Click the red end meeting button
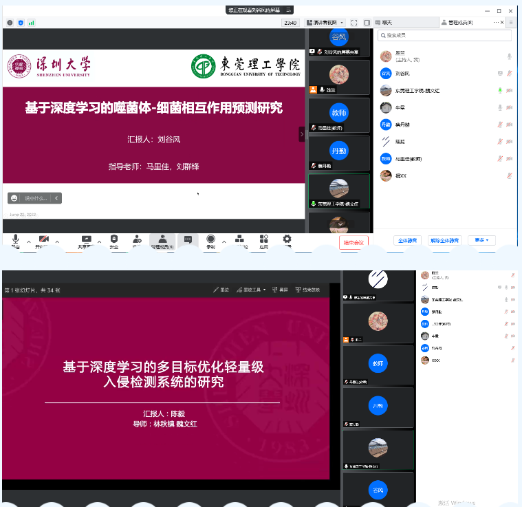This screenshot has width=522, height=507. (x=354, y=241)
